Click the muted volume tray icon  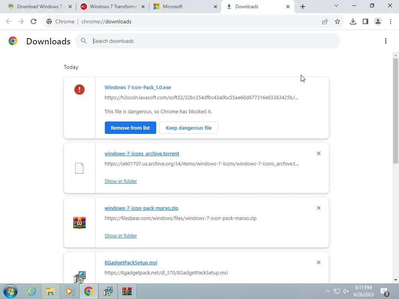pos(346,291)
